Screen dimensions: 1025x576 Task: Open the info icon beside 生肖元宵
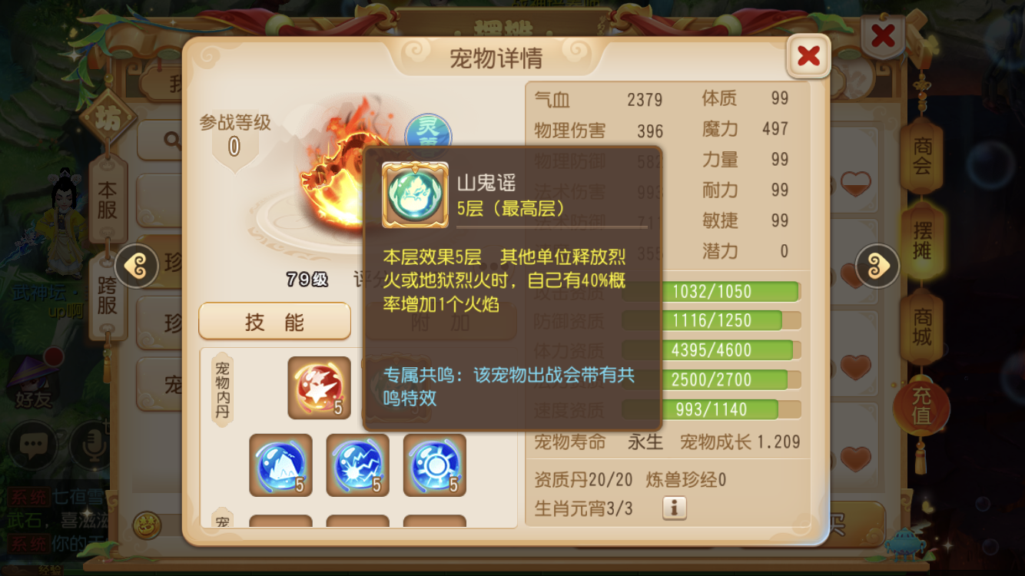674,508
